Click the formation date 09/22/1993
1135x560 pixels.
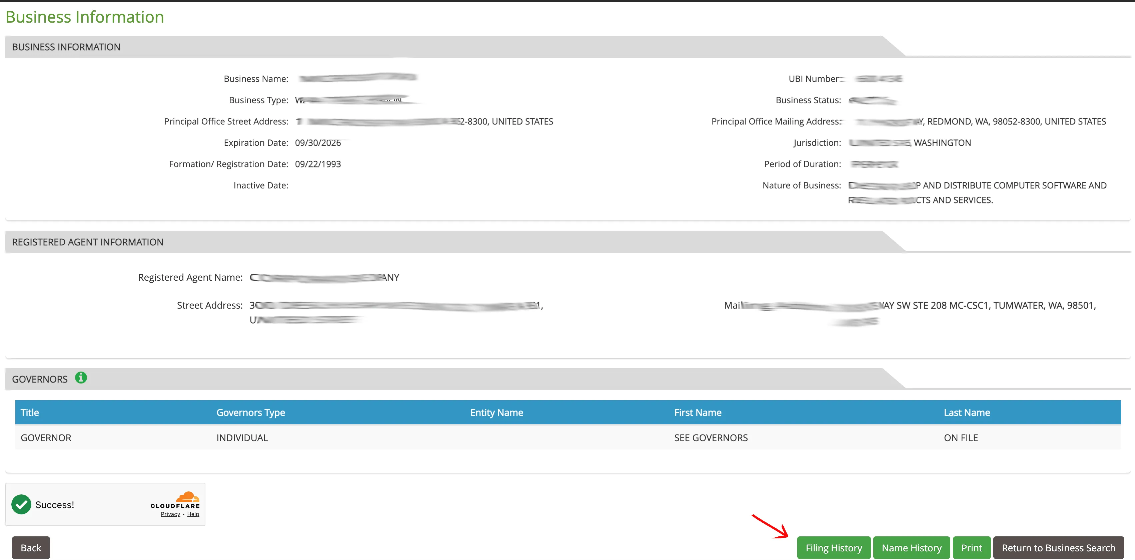pos(318,164)
